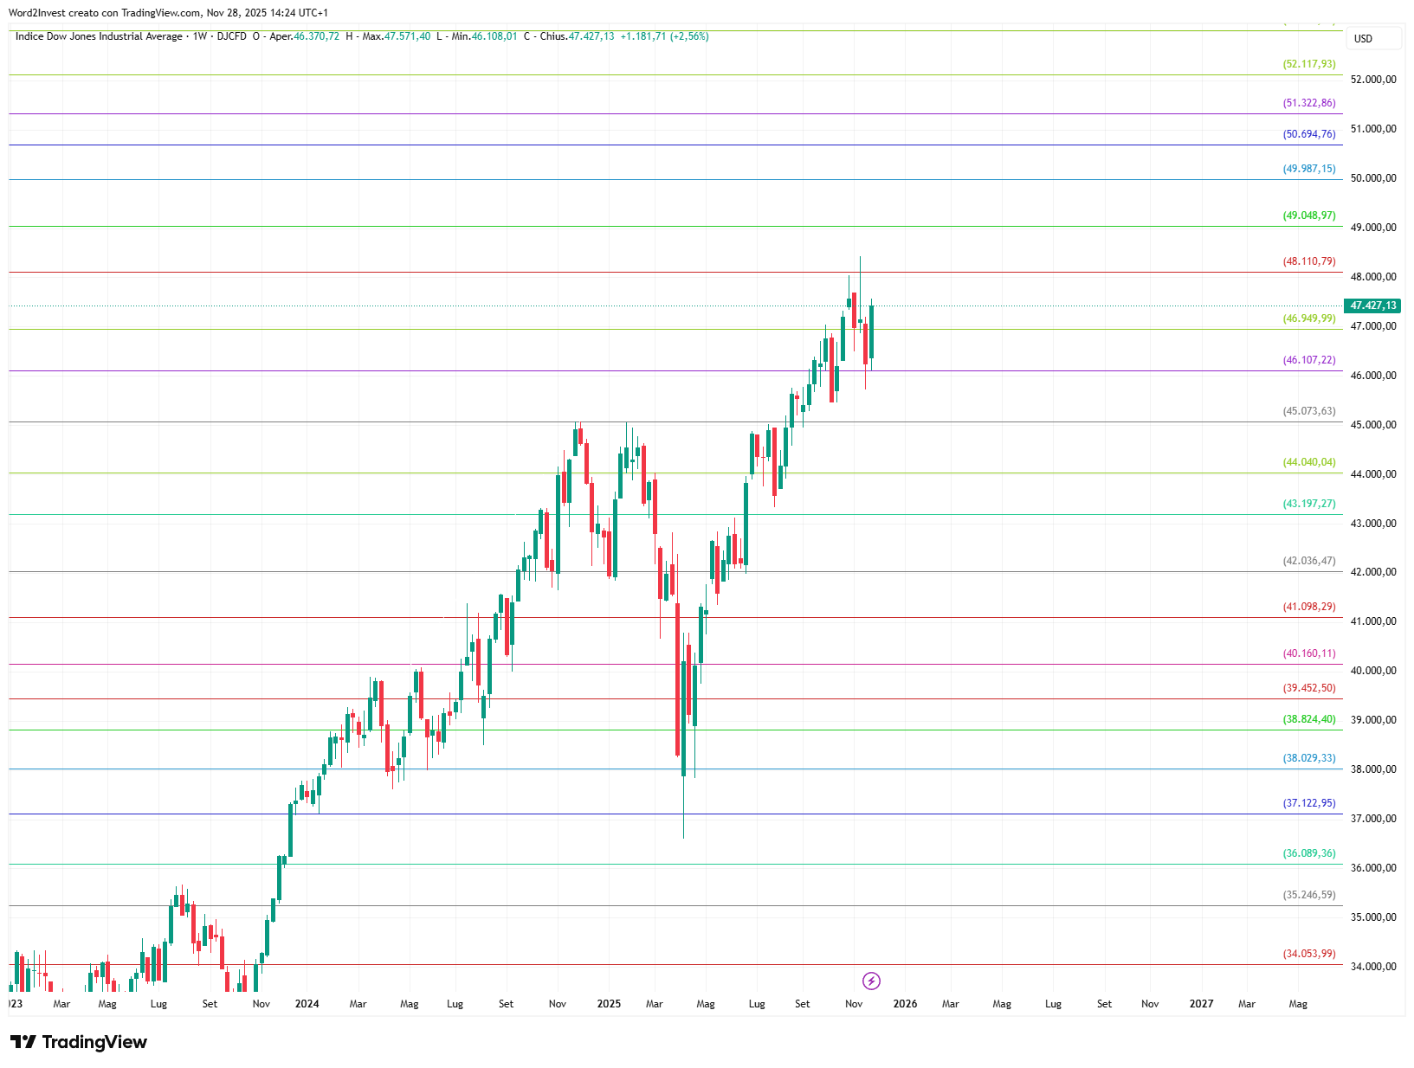Click the maximum value 47.571,40
The width and height of the screenshot is (1414, 1068).
[407, 36]
